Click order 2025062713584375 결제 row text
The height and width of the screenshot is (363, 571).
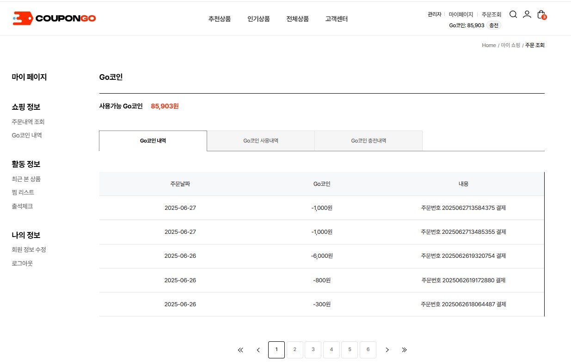463,208
